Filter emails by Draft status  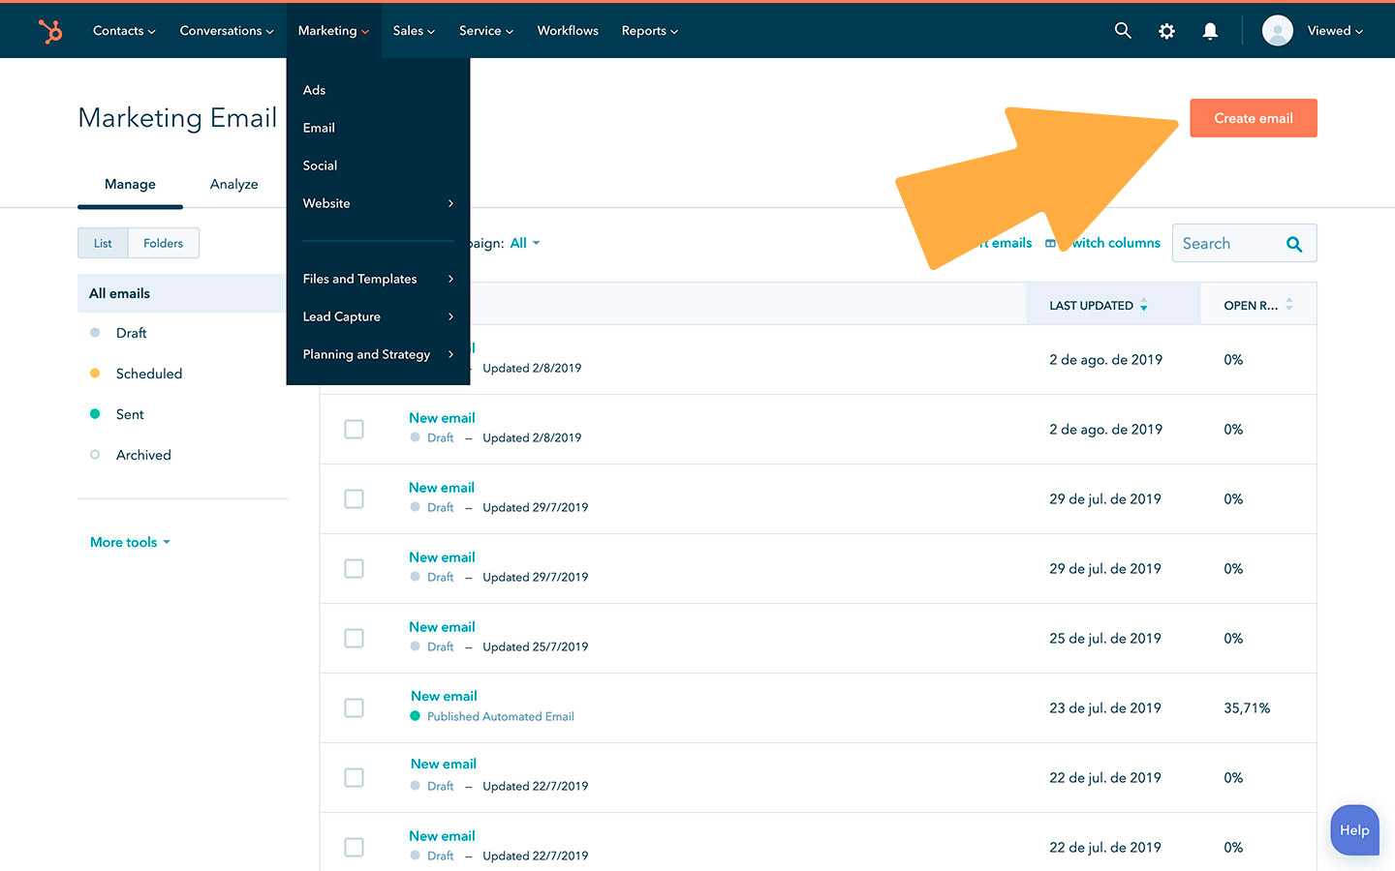(131, 333)
